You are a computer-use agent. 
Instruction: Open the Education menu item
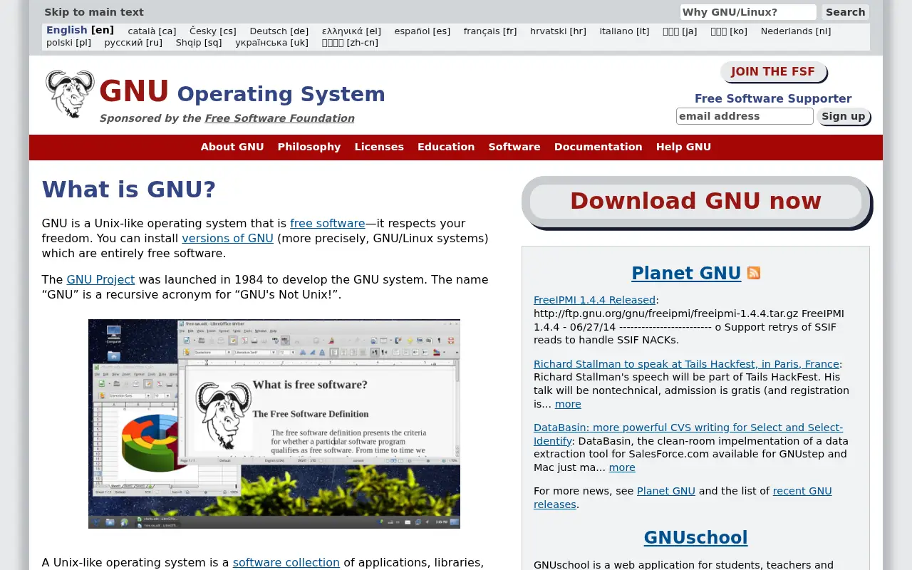point(446,147)
